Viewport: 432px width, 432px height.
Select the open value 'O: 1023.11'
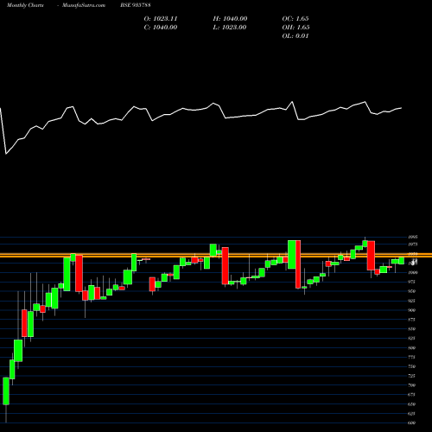click(x=161, y=19)
